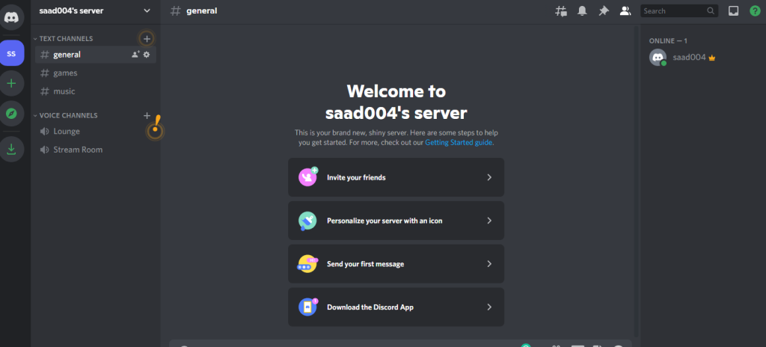Image resolution: width=766 pixels, height=347 pixels.
Task: Click saad004's avatar in member list
Action: (x=658, y=58)
